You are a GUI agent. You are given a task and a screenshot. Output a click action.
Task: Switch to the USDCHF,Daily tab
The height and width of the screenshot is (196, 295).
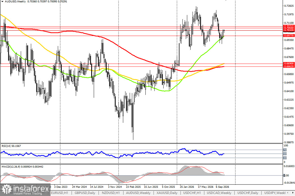[248, 193]
